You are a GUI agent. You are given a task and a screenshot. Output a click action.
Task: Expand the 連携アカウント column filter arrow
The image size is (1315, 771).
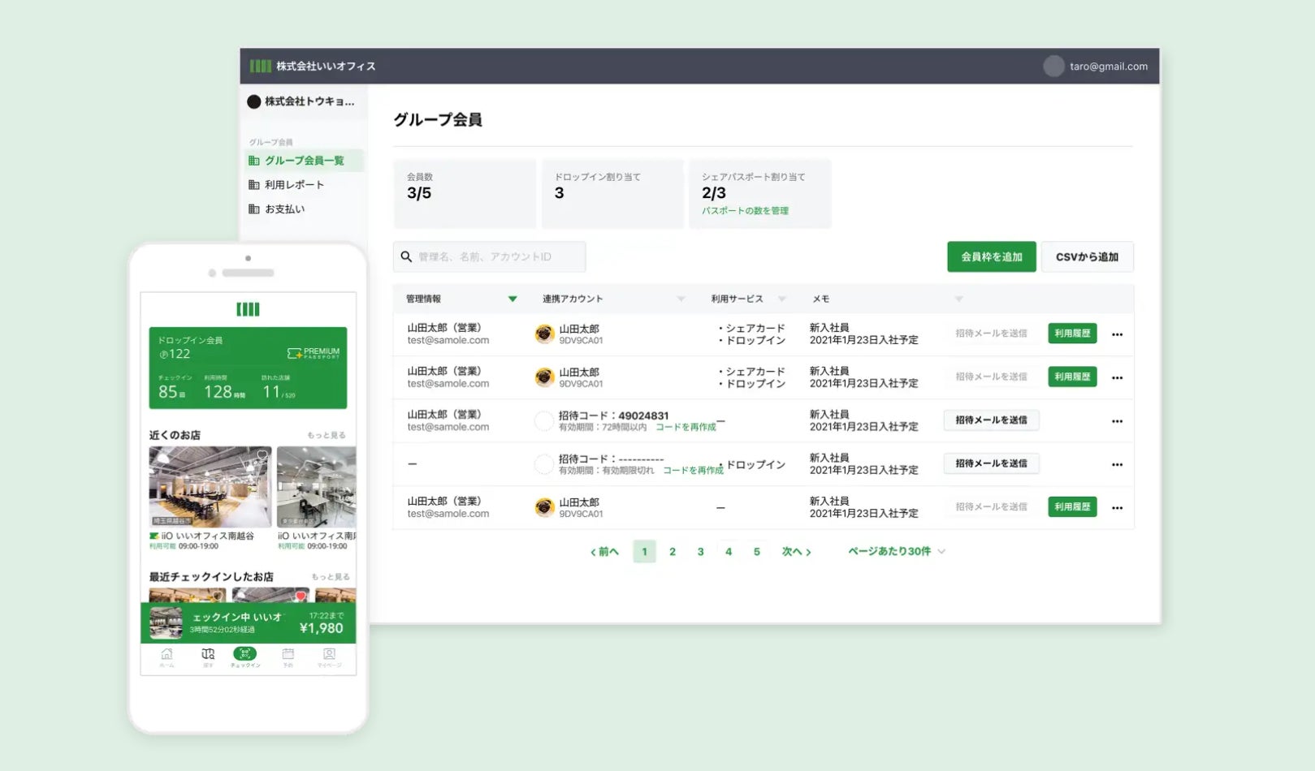(681, 299)
